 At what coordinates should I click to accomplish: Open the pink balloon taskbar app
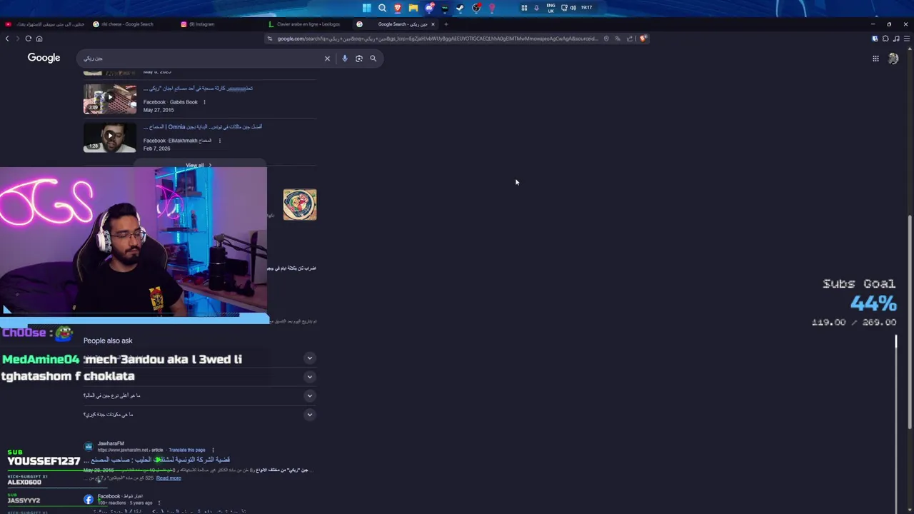pos(492,8)
